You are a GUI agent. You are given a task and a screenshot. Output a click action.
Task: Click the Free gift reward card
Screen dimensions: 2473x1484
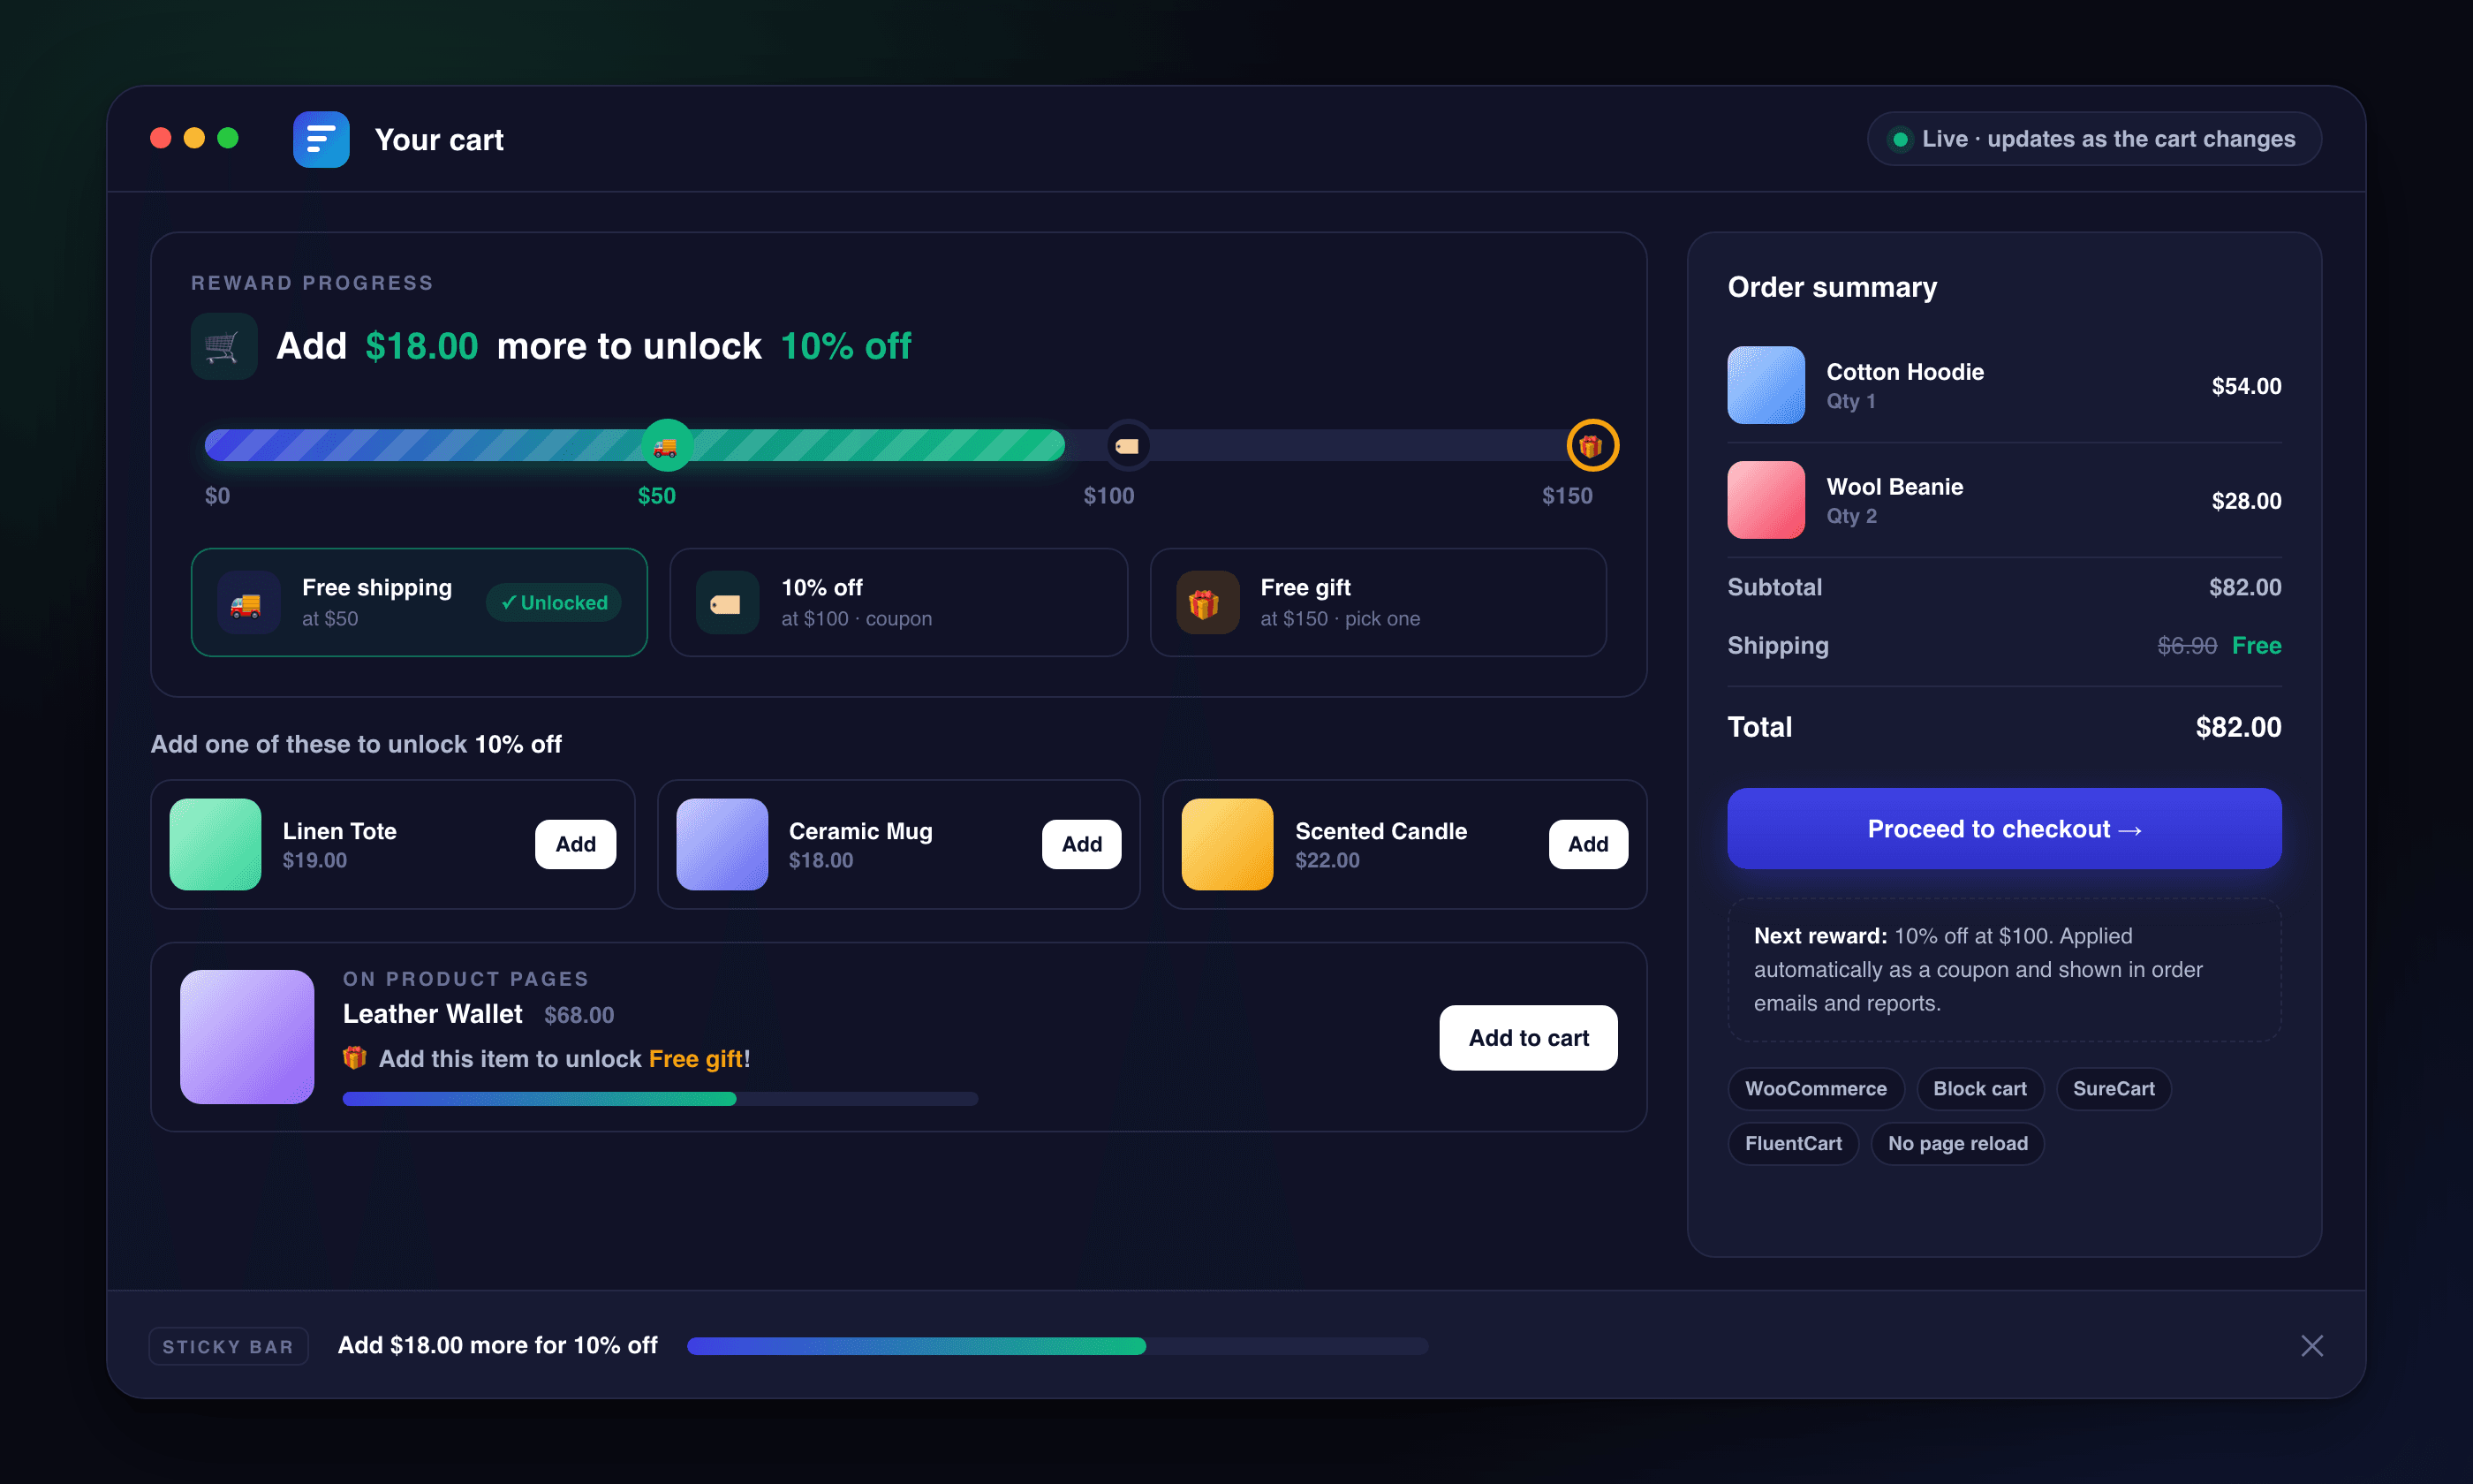1378,602
